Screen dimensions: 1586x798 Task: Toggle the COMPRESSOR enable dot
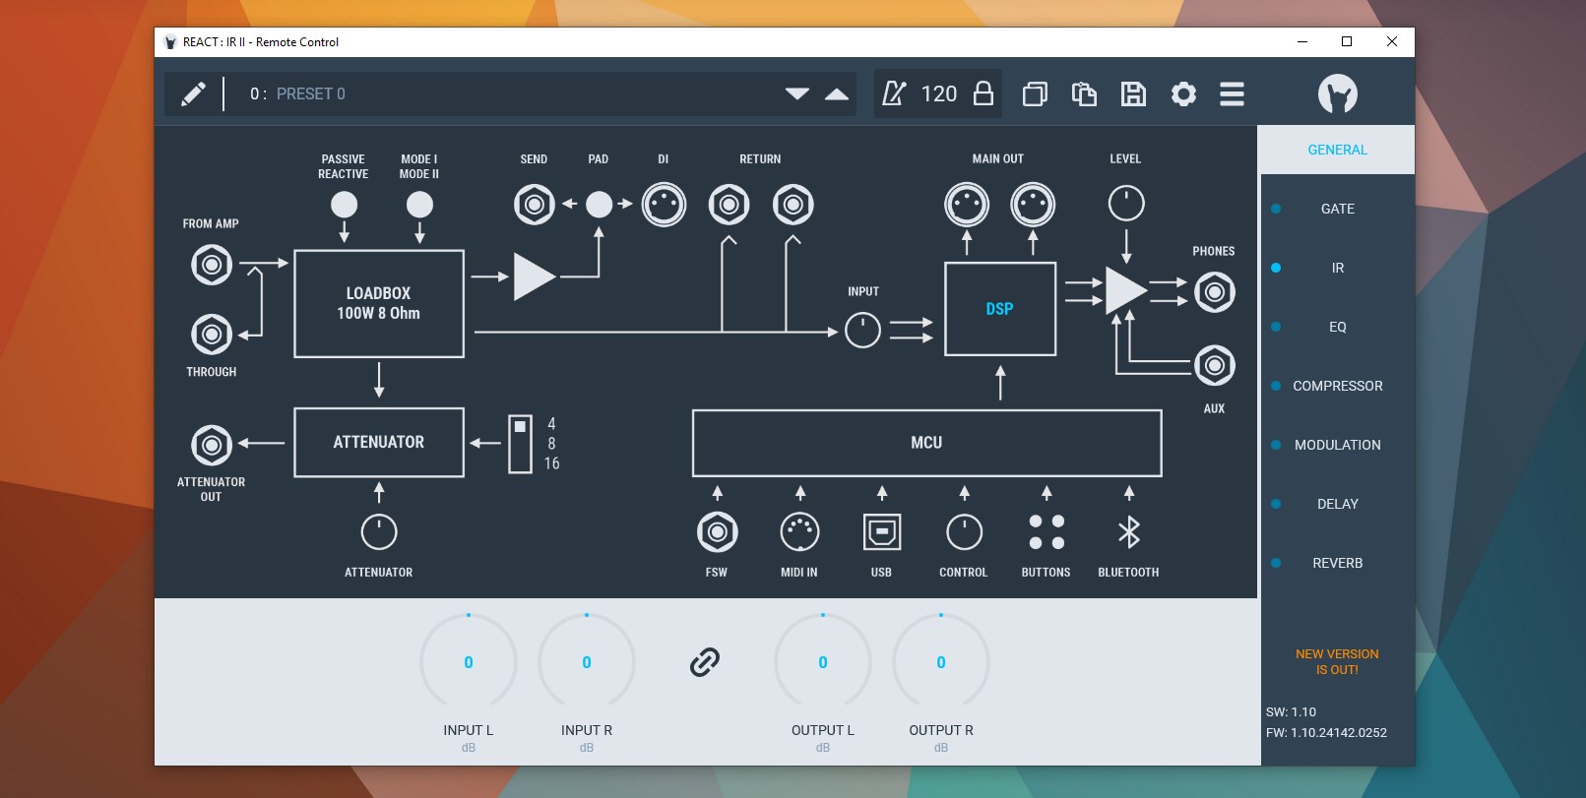(1276, 386)
